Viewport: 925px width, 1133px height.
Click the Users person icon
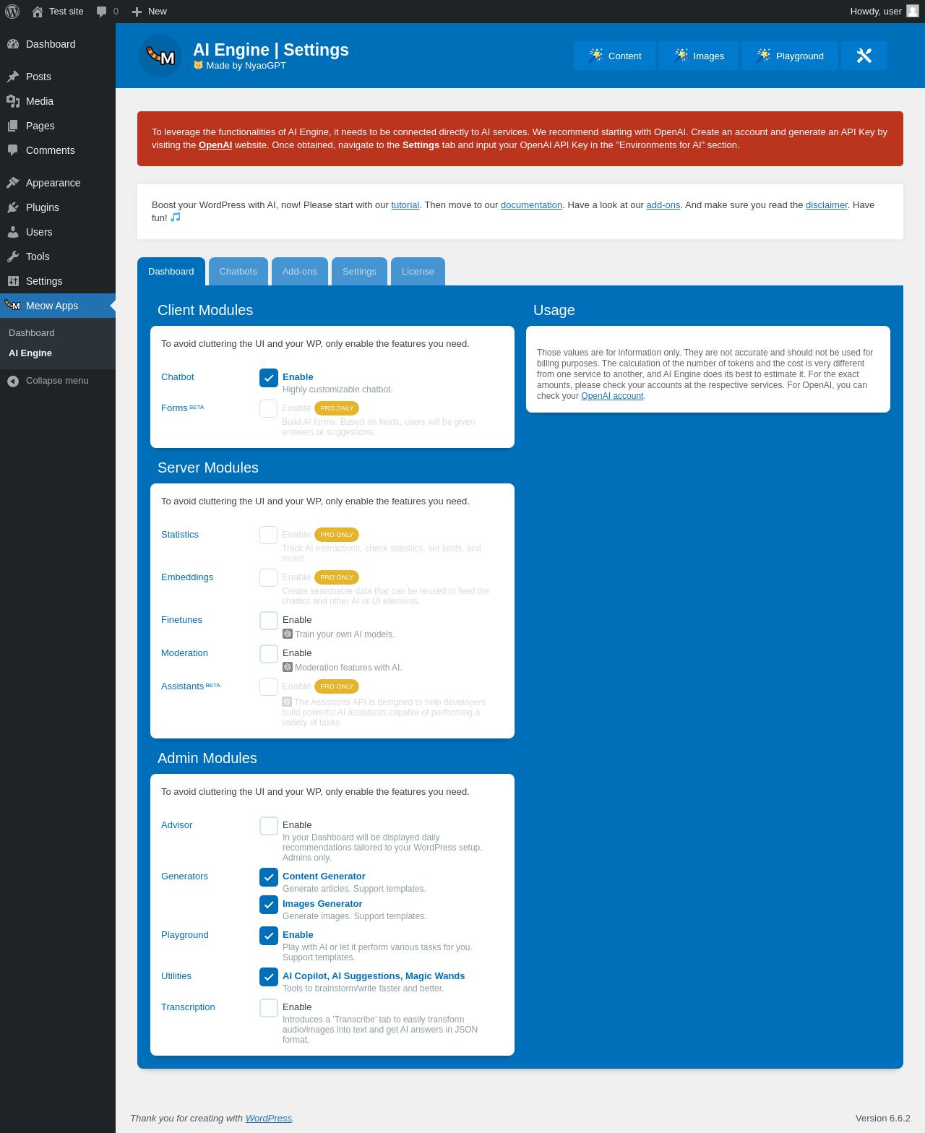(13, 232)
